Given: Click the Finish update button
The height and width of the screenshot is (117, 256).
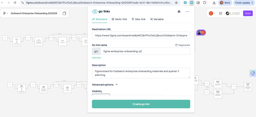Looking at the screenshot, I should 244,3.
